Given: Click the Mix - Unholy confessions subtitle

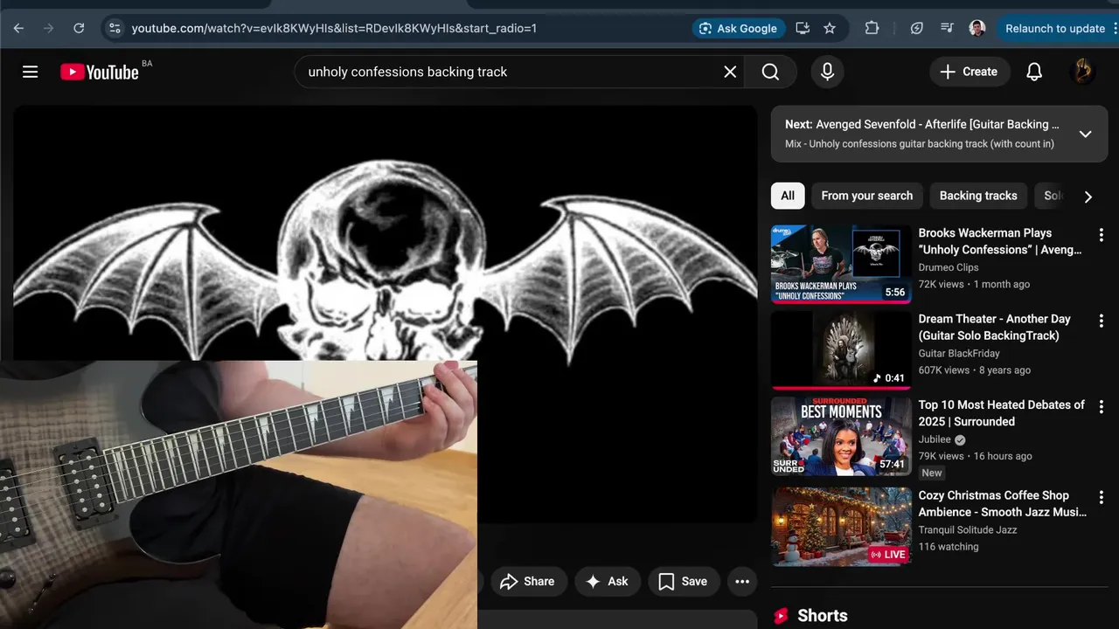Looking at the screenshot, I should click(x=920, y=143).
